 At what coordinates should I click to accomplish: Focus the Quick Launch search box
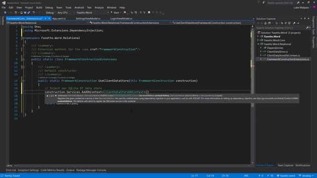(x=281, y=2)
